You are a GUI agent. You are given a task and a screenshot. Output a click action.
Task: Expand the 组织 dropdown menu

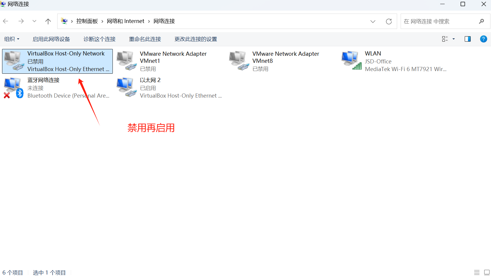[x=12, y=39]
